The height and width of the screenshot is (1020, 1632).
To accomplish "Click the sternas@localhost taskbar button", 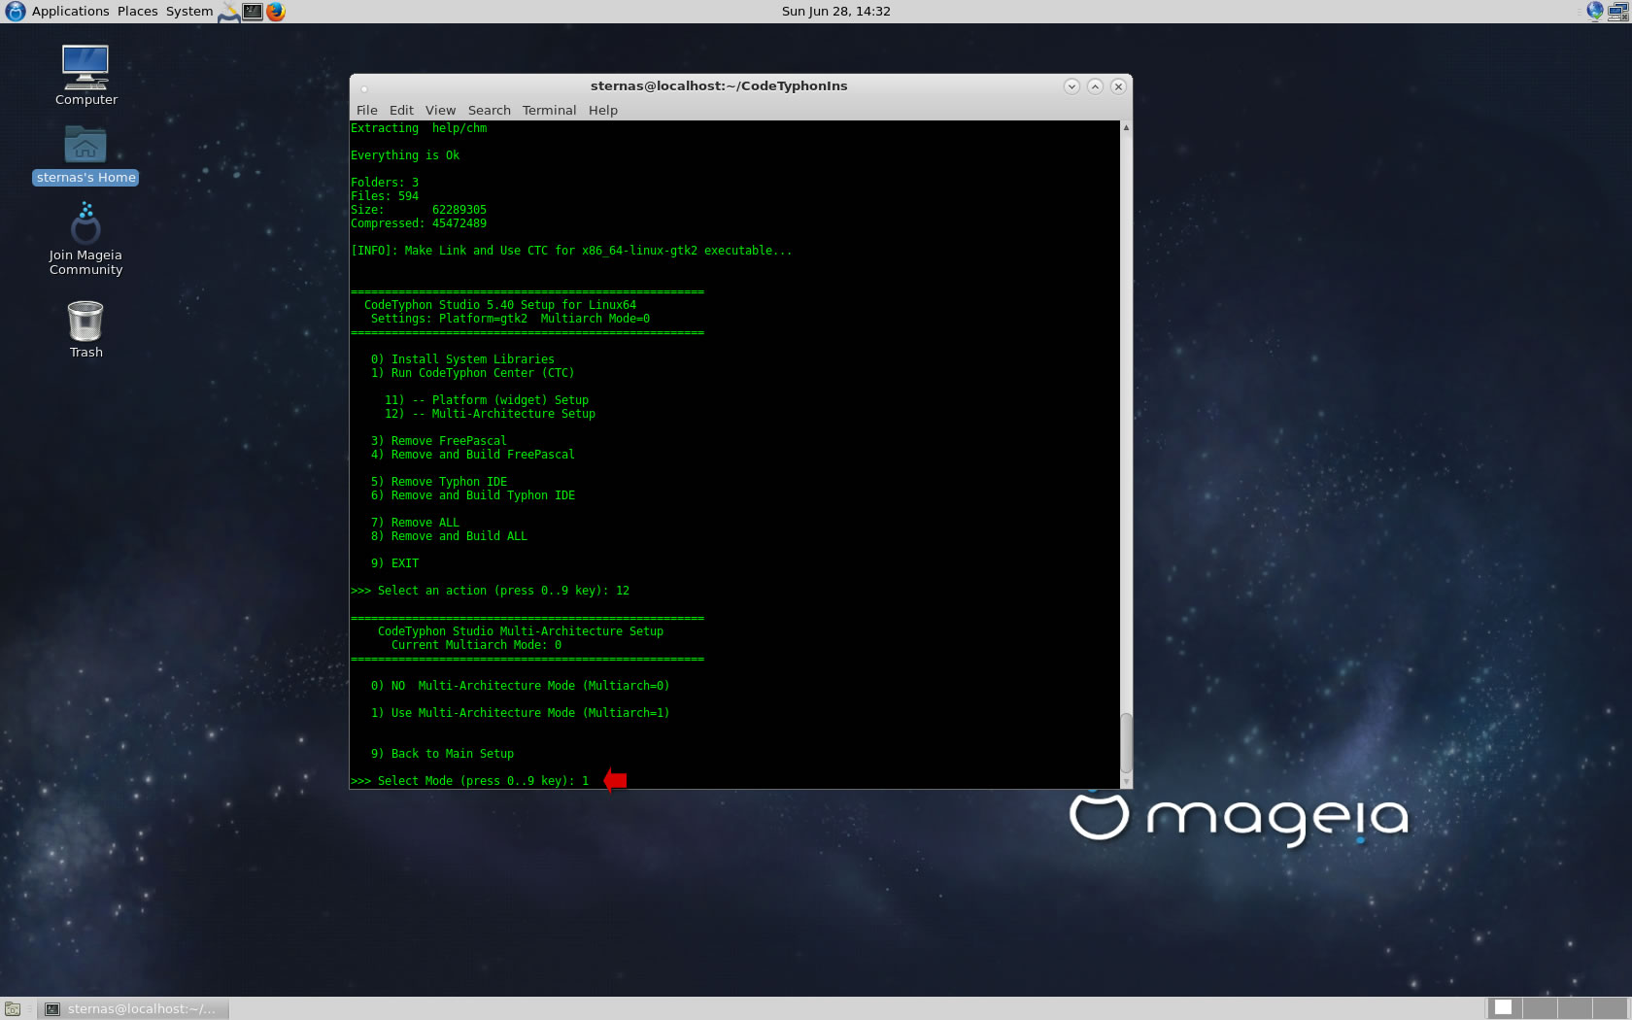I will tap(133, 1008).
